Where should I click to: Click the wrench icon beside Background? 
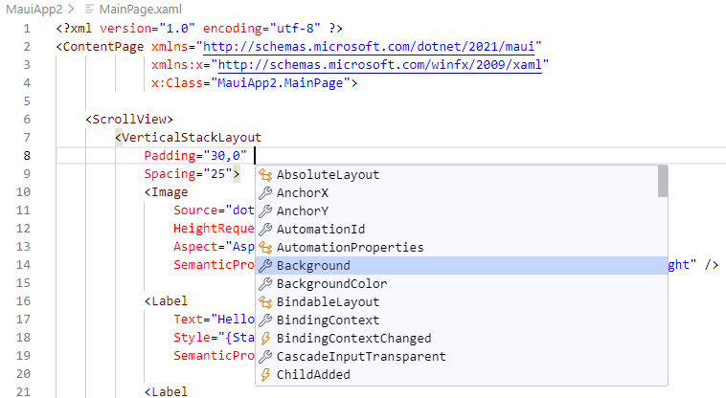click(x=265, y=266)
